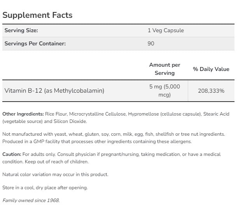The image size is (238, 209).
Task: Select the Vitamin B-12 (as Methylcobalamin) row
Action: pos(118,91)
